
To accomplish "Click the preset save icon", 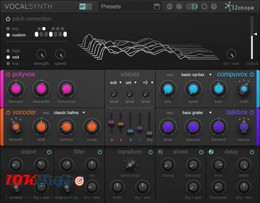I will 157,6.
